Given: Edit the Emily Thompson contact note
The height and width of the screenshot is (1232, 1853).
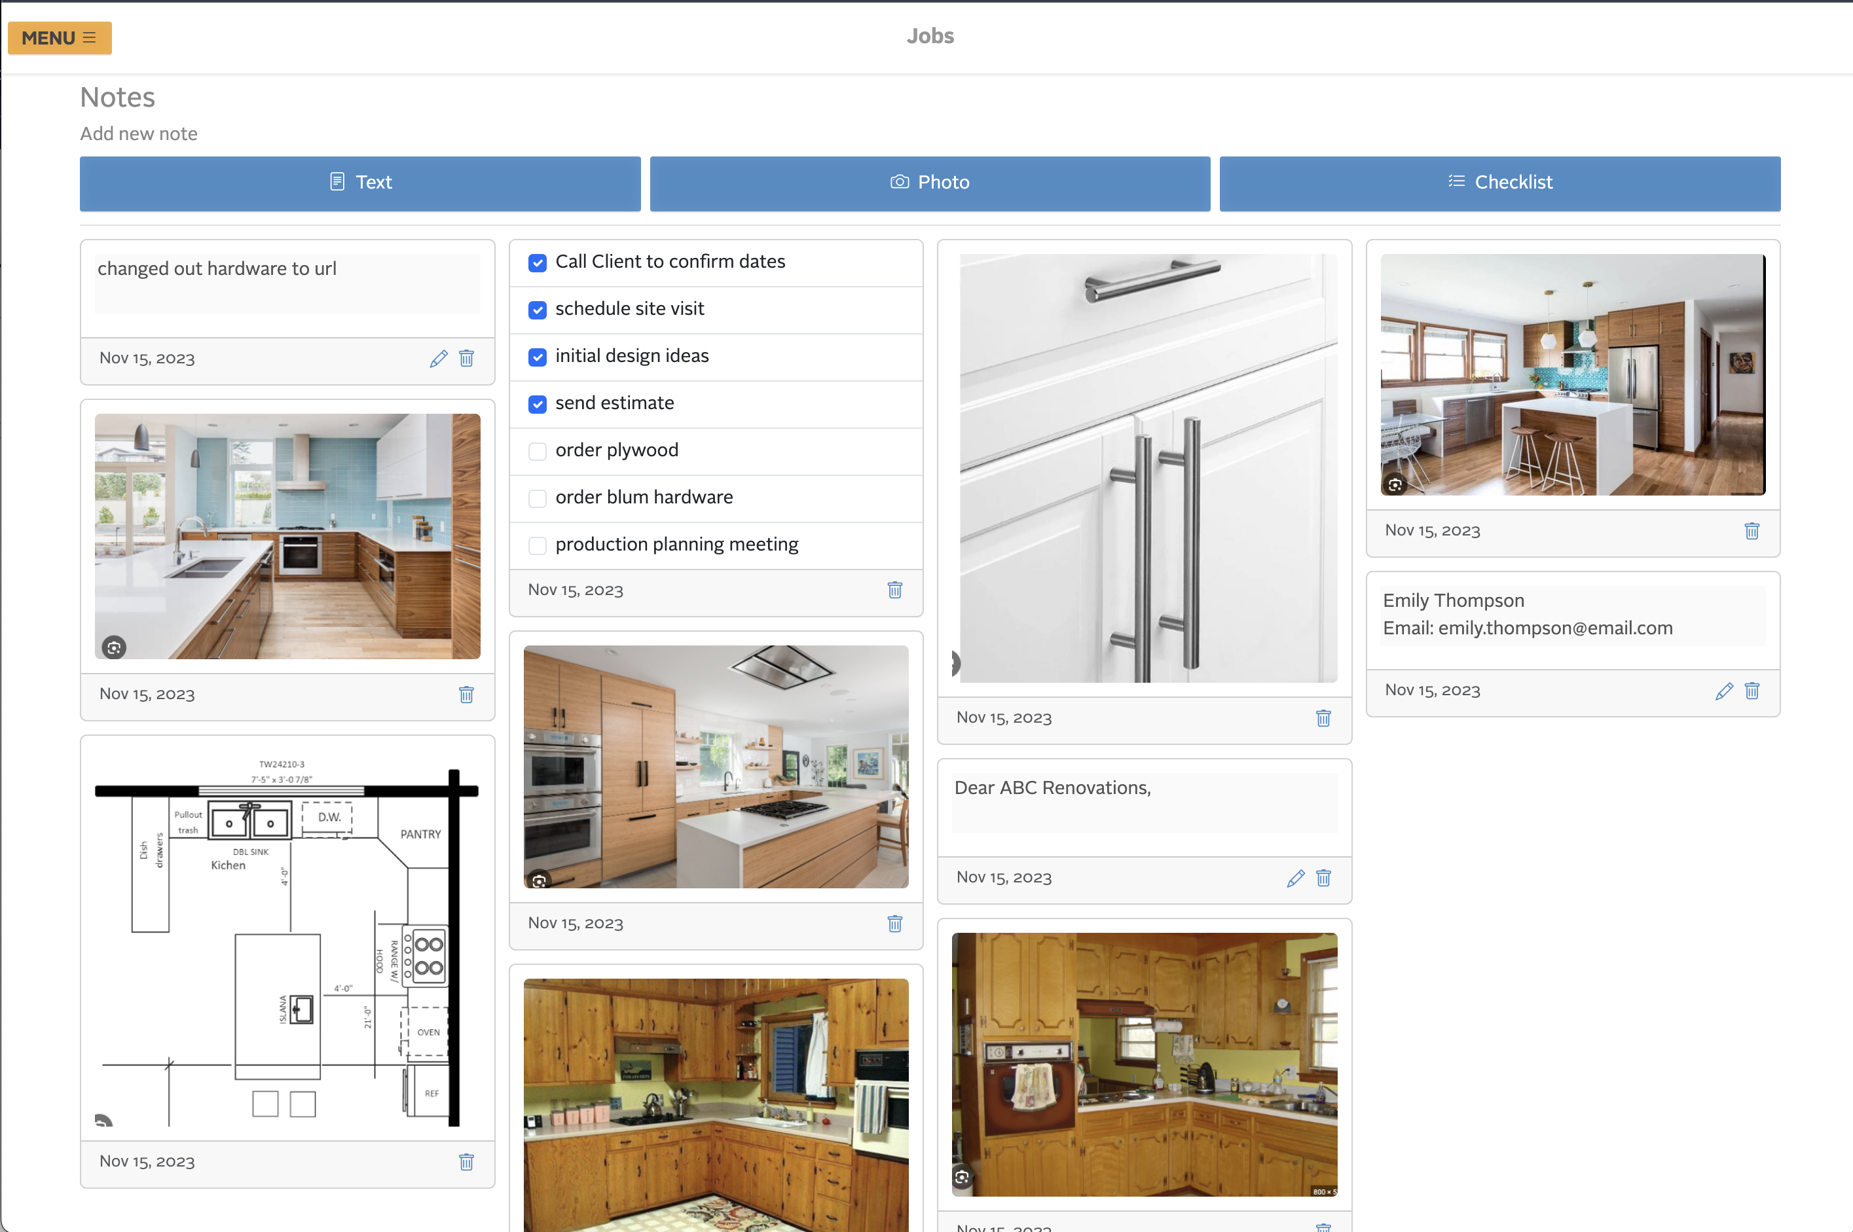Looking at the screenshot, I should 1723,691.
